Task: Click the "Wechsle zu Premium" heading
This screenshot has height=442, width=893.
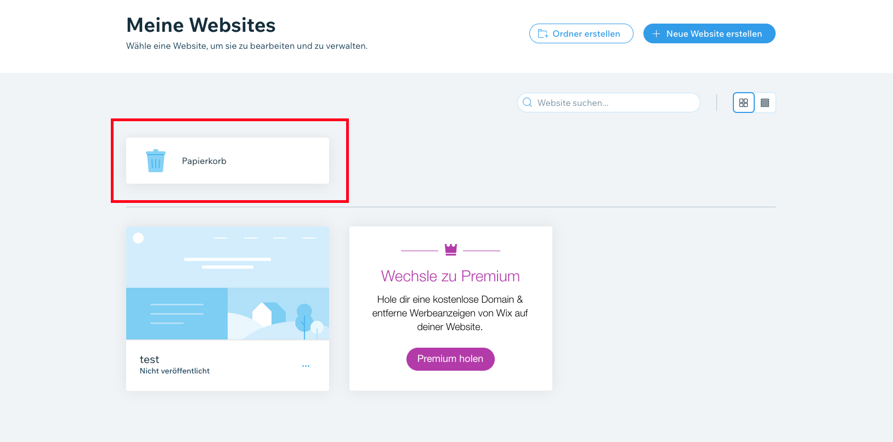Action: tap(450, 276)
